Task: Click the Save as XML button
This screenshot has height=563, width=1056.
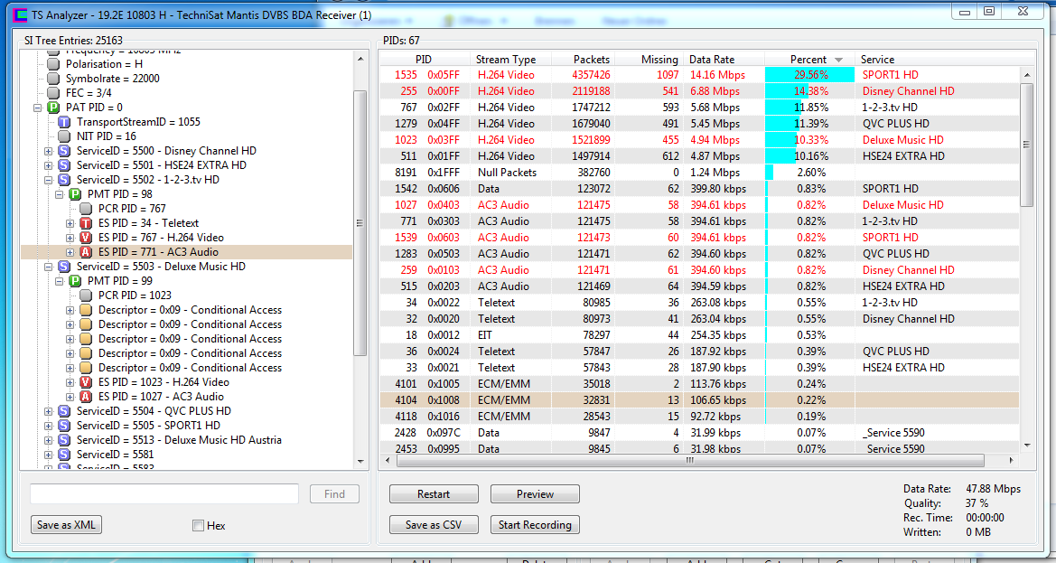Action: [66, 525]
